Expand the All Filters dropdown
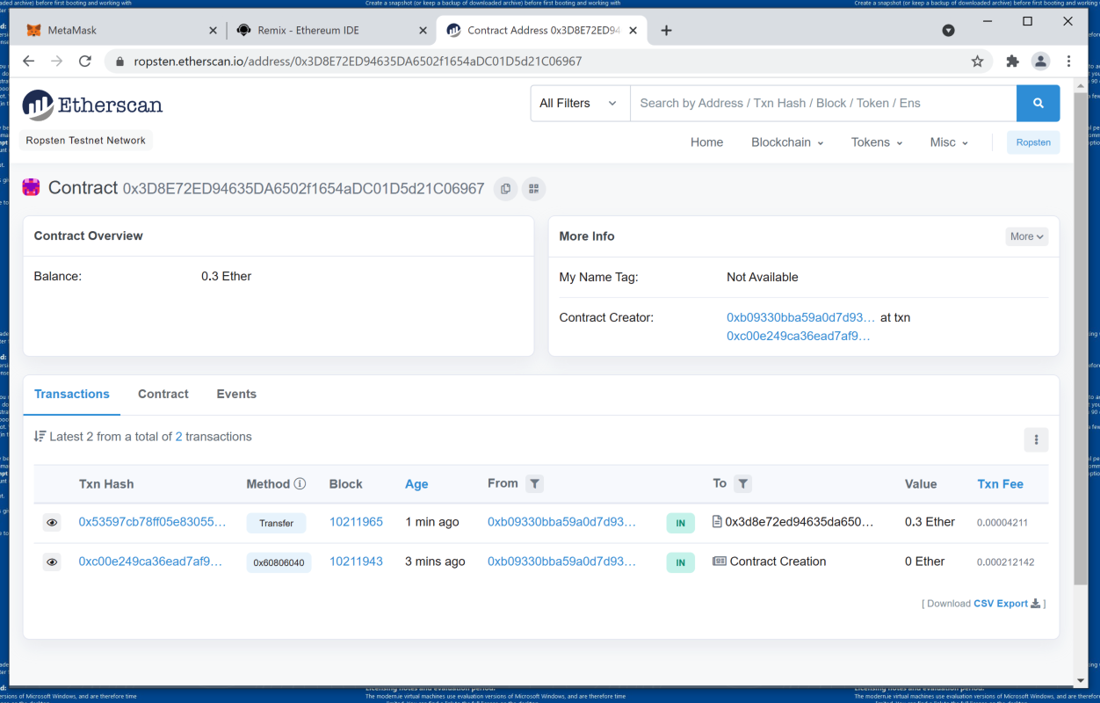The width and height of the screenshot is (1100, 703). pos(579,104)
